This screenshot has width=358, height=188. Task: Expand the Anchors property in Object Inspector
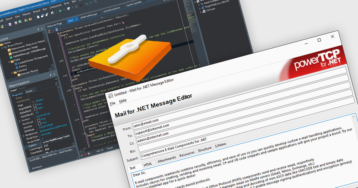click(x=19, y=122)
